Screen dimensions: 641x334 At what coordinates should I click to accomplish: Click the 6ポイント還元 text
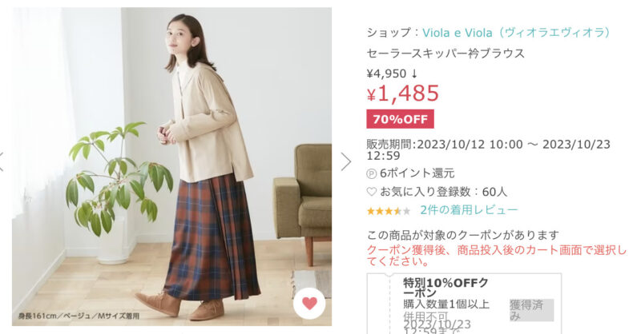click(417, 173)
